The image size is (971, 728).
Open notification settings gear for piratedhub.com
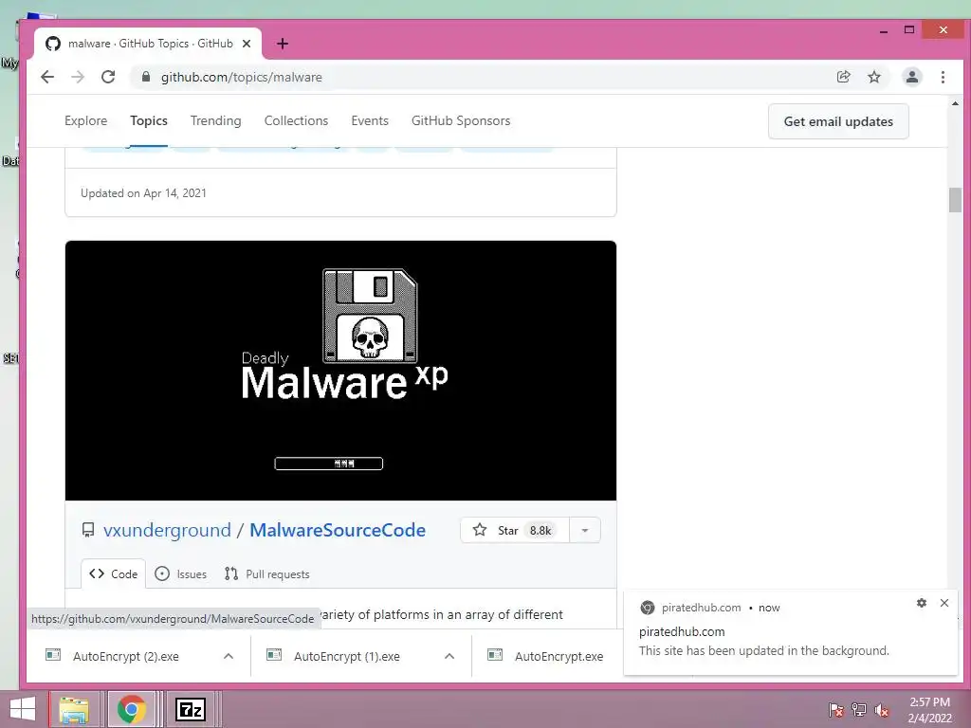pos(922,603)
